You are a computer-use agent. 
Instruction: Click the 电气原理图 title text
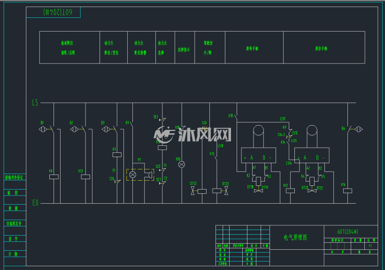295,237
